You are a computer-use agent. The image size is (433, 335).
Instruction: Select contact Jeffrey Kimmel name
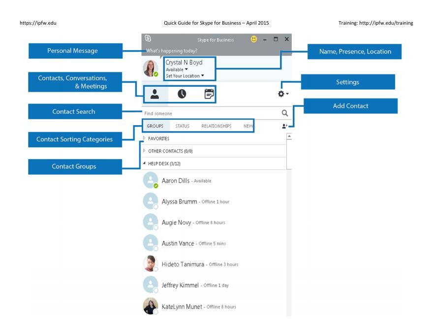pos(180,285)
